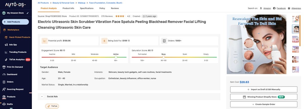Open TikTok Analytics in the sidebar

coord(17,59)
